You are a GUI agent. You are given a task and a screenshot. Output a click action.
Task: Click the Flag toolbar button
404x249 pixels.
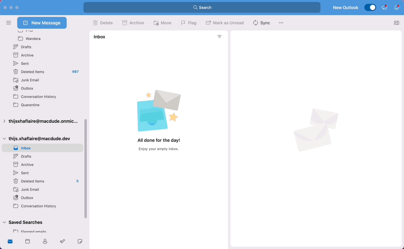click(x=188, y=23)
